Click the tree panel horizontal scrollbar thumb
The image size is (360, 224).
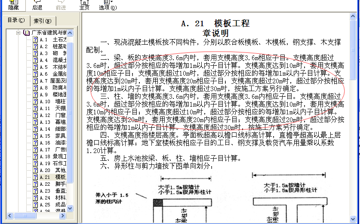[25, 215]
